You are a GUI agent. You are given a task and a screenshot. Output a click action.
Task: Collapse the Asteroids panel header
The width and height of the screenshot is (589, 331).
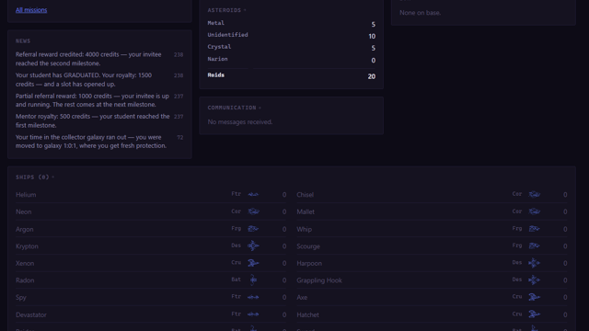coord(227,10)
